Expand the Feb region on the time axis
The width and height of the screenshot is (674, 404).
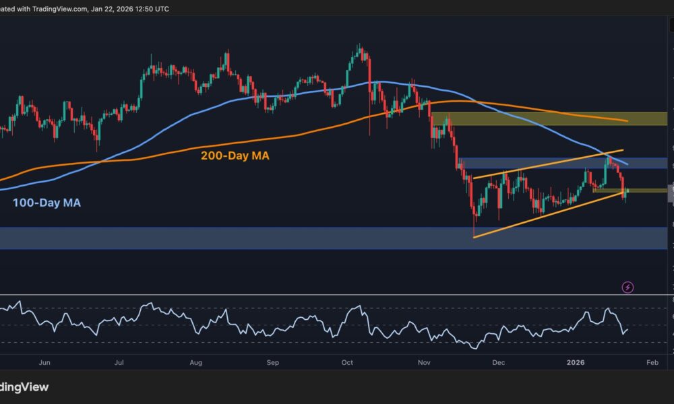coord(652,362)
